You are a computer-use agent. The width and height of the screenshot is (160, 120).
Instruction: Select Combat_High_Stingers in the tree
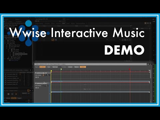point(15,59)
